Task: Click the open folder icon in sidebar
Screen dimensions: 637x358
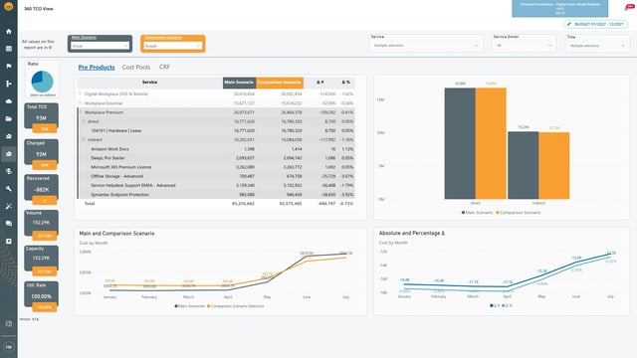Action: tap(9, 119)
